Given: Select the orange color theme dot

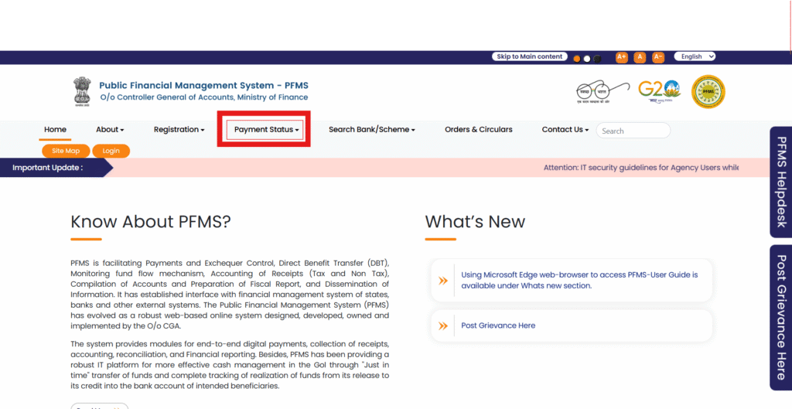Looking at the screenshot, I should (577, 59).
